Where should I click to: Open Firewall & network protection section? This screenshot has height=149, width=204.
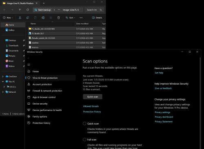[x=47, y=91]
